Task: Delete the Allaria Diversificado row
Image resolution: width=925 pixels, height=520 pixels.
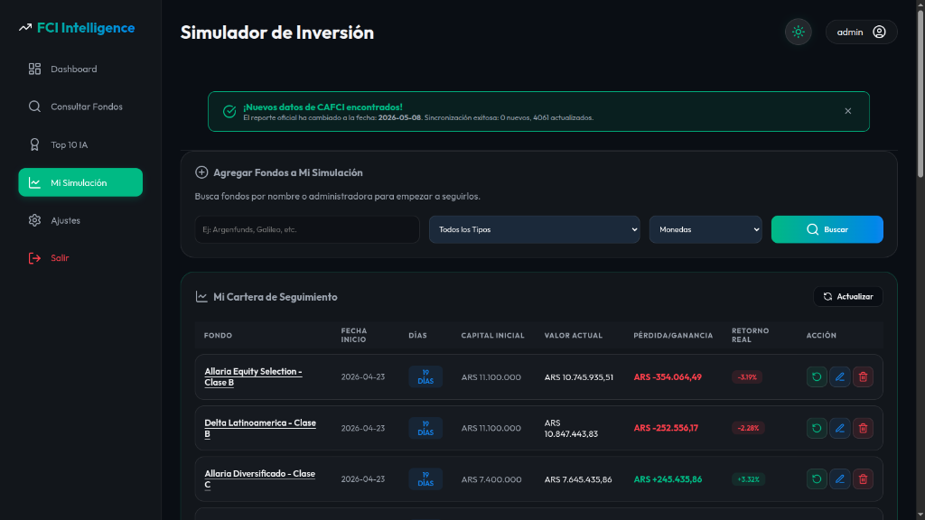Action: 863,479
